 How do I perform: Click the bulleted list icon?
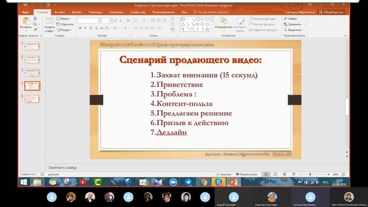coord(136,21)
